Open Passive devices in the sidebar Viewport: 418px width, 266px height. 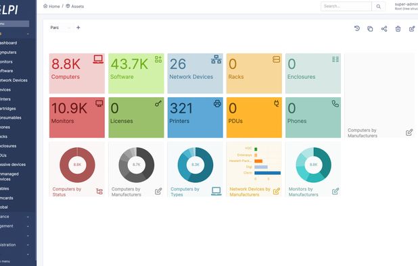click(x=13, y=165)
